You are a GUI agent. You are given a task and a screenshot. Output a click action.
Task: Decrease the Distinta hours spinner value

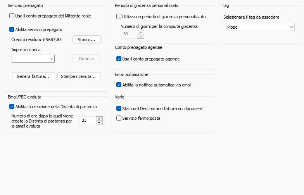pos(99,123)
